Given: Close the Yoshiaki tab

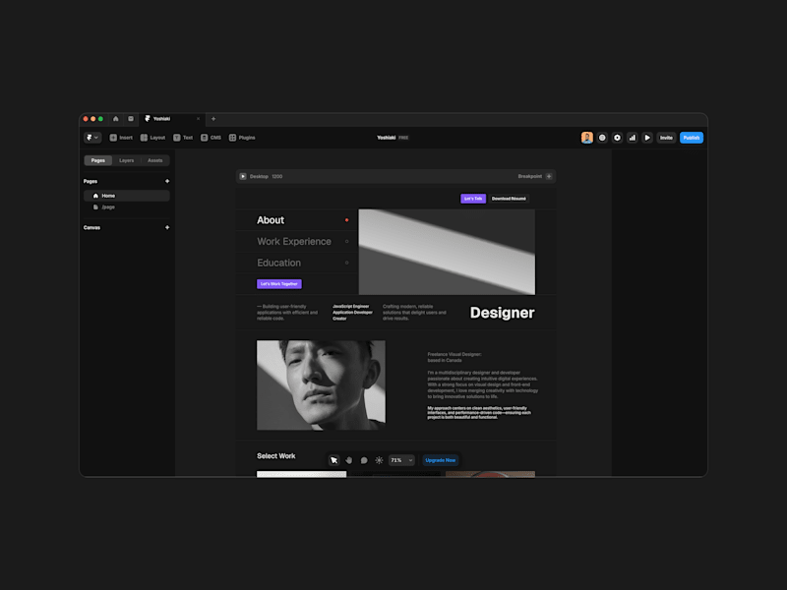Looking at the screenshot, I should click(x=199, y=119).
